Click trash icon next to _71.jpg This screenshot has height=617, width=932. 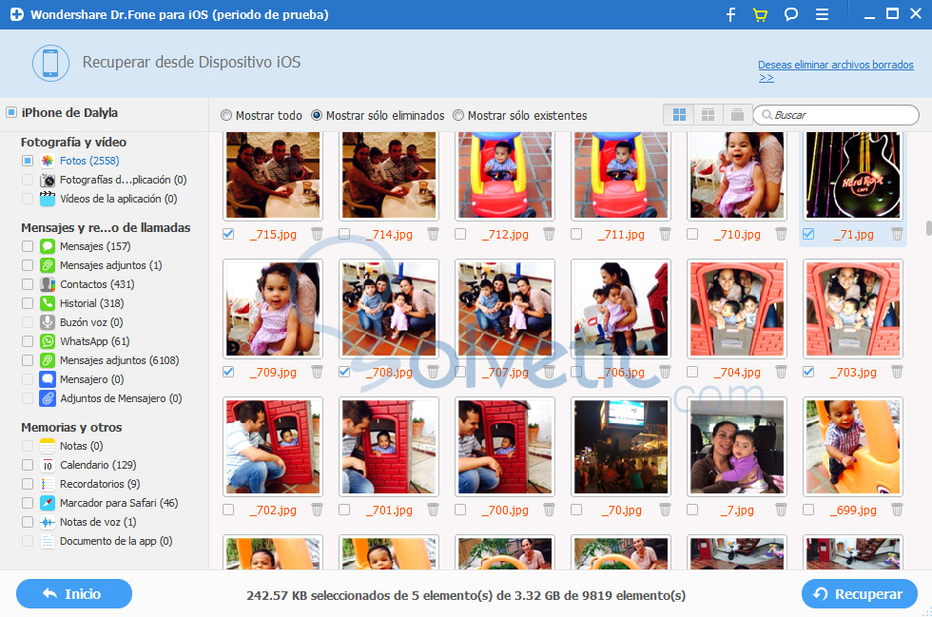[896, 234]
